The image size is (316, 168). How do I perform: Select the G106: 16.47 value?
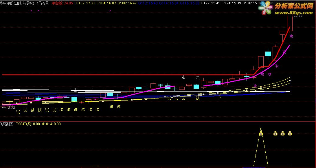point(127,3)
